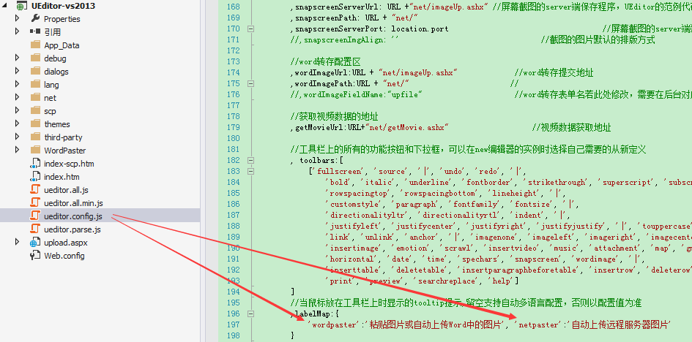This screenshot has width=692, height=342.
Task: Select ueditor.parse.js file name
Action: tap(72, 229)
